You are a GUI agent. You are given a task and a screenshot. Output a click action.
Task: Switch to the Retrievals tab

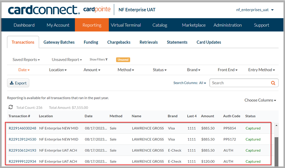(x=149, y=42)
